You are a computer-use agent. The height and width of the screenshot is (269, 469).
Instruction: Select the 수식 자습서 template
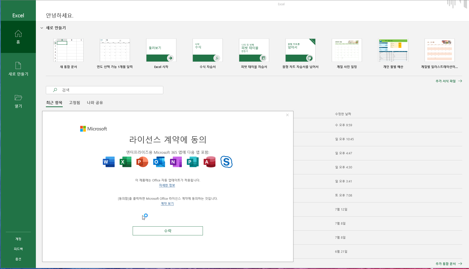[x=208, y=54]
